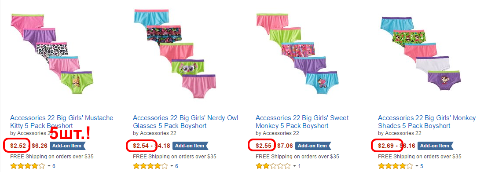
Task: Open Sweet Monkey 5 Pack Boyshort link
Action: tap(302, 122)
